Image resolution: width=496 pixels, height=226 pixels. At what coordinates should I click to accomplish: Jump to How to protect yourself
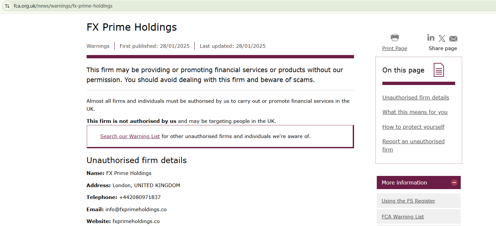pyautogui.click(x=413, y=127)
